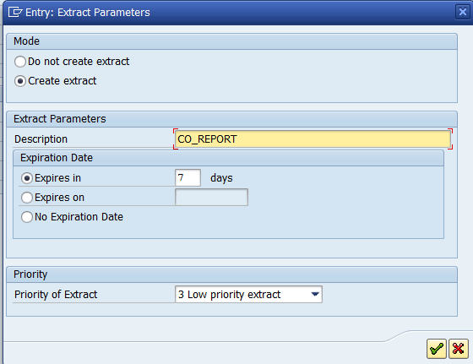Screen dimensions: 473x364
Task: Click the 'Priority of Extract' label
Action: click(x=56, y=295)
